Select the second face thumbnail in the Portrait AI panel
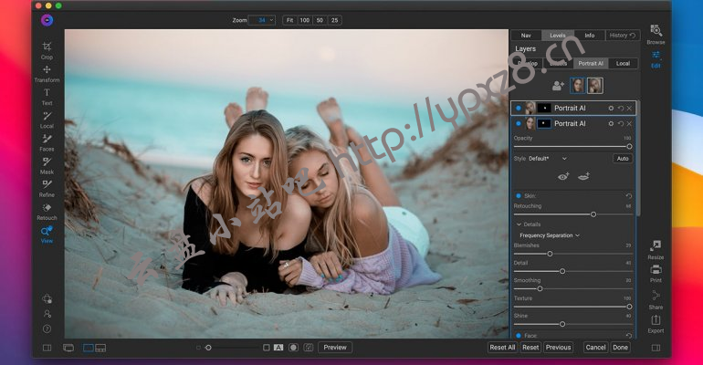 click(595, 86)
